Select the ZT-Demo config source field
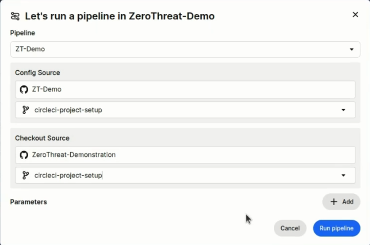 185,89
